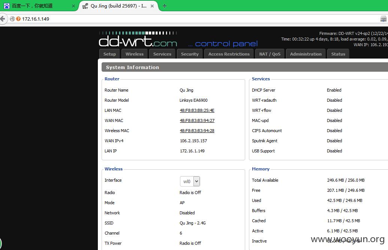Click the Wireless MAC link 48:F8:B3:B3:94:28
This screenshot has width=388, height=250.
(197, 131)
